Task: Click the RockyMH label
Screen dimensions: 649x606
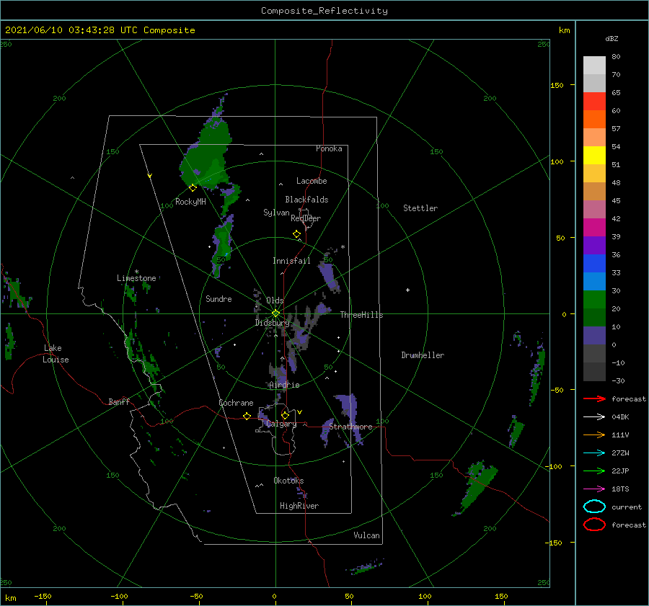Action: 190,202
